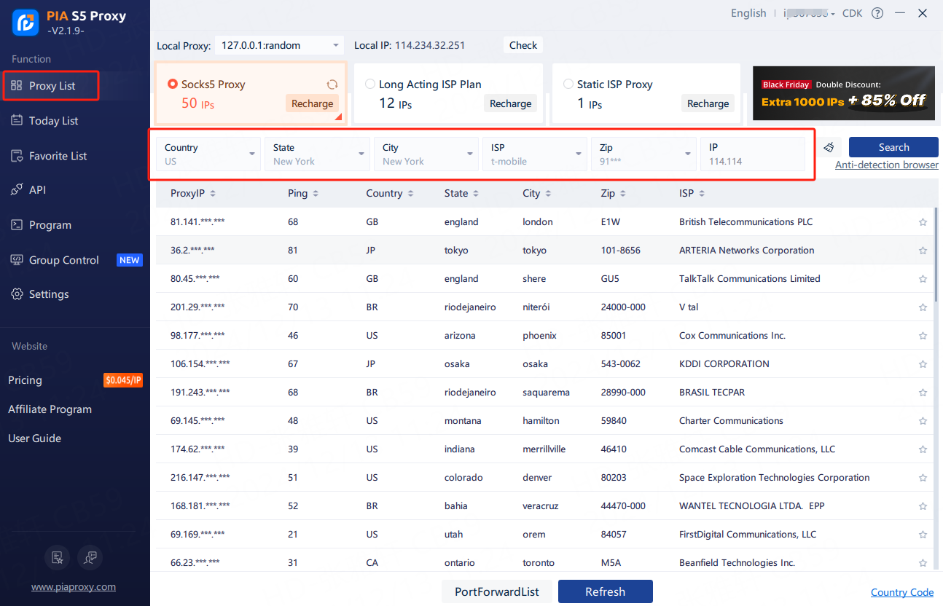
Task: Select the Long Acting ISP Plan option
Action: [x=370, y=84]
